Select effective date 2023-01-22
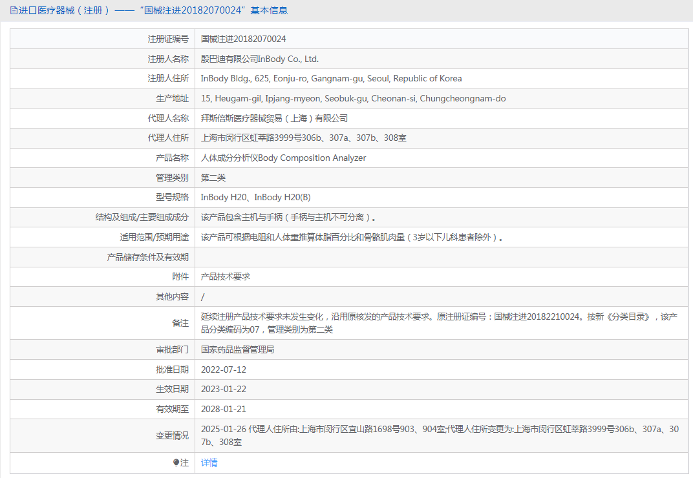Screen dimensions: 693x478 point(224,390)
